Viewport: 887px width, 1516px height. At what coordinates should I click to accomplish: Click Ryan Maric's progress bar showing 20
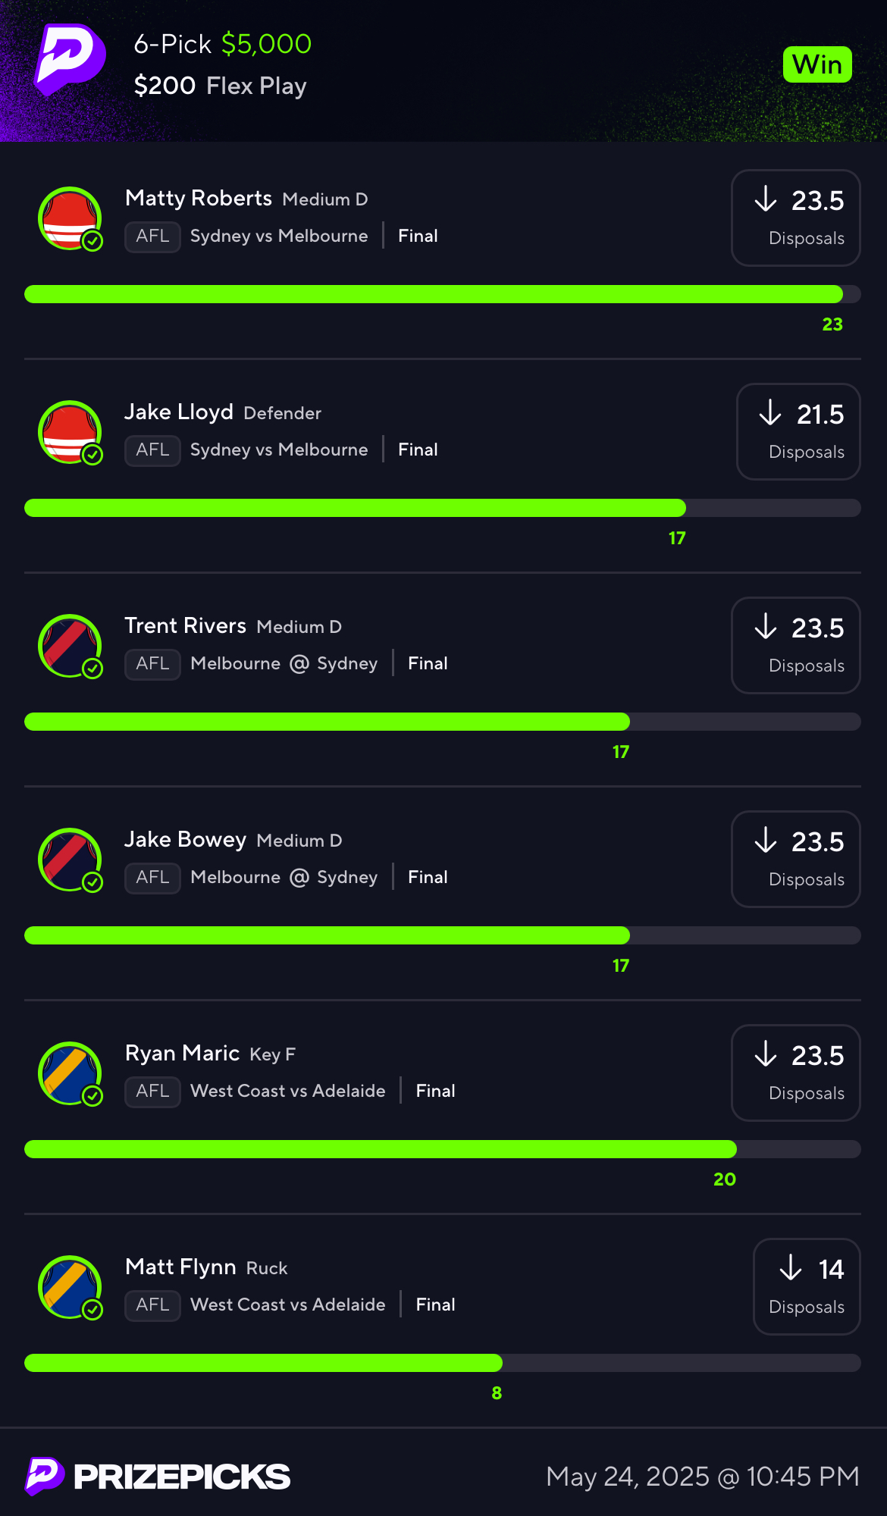(x=443, y=1149)
